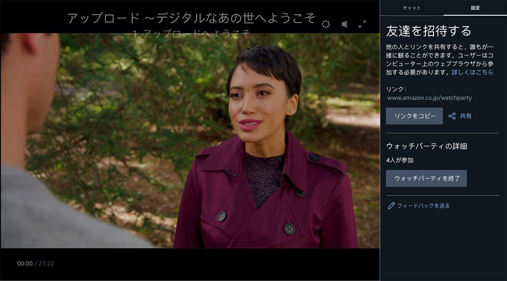Click the video frame to play
The width and height of the screenshot is (507, 281).
coord(190,140)
